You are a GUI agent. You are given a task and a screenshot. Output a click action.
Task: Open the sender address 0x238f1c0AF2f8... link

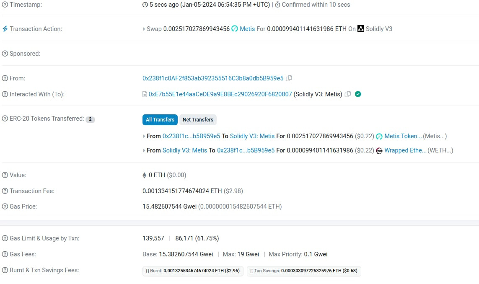[213, 78]
